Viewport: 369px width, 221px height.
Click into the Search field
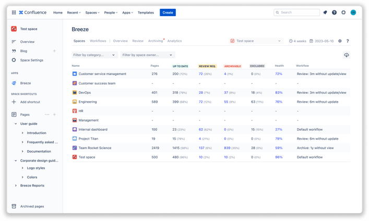pos(296,13)
